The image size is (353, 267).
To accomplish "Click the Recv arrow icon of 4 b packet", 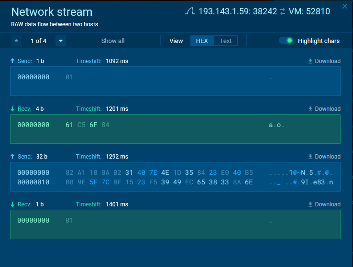I will point(12,109).
